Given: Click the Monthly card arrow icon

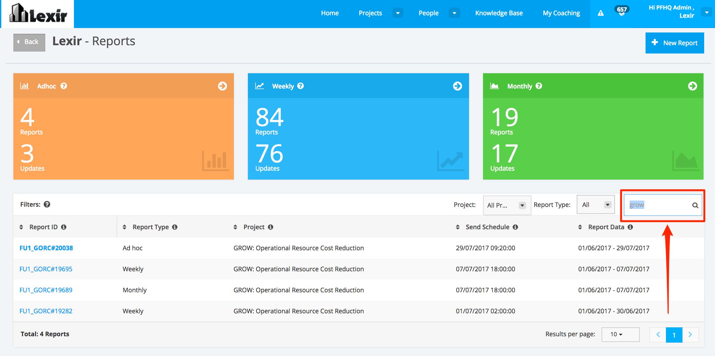Looking at the screenshot, I should click(692, 86).
